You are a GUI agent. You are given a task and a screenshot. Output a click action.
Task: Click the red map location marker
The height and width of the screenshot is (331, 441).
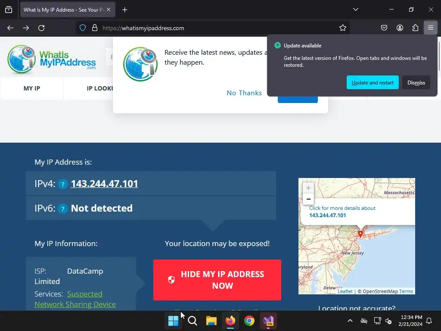(x=360, y=234)
